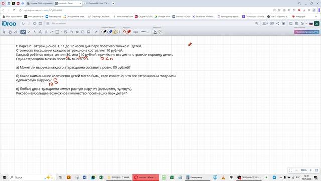Image resolution: width=321 pixels, height=181 pixels.
Task: Share the board
Action: (x=277, y=24)
